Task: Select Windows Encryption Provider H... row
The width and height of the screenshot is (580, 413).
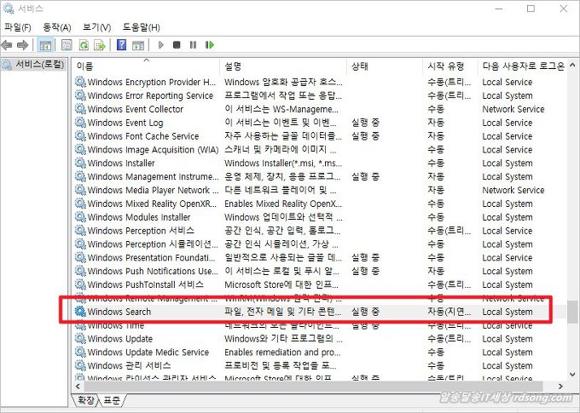Action: (x=320, y=82)
